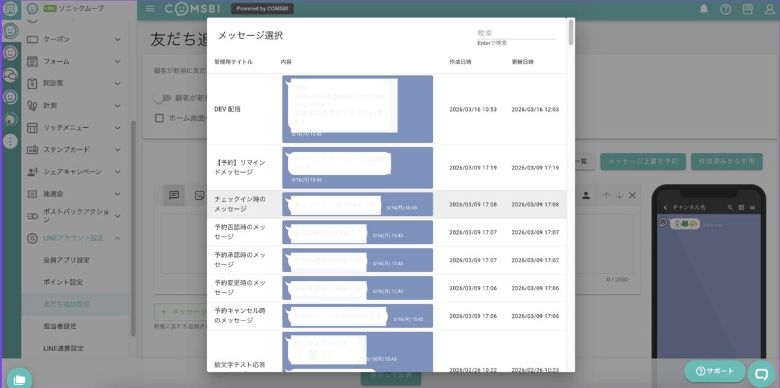The image size is (780, 388).
Task: Click the store icon in header
Action: click(747, 9)
